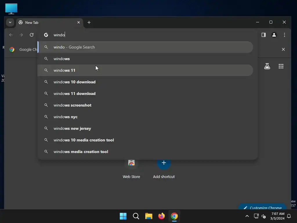Image resolution: width=297 pixels, height=223 pixels.
Task: Select windows new jersey suggestion
Action: [145, 128]
